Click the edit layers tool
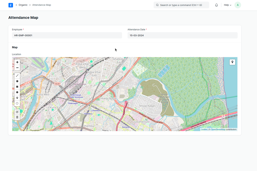The width and height of the screenshot is (257, 171). (17, 112)
